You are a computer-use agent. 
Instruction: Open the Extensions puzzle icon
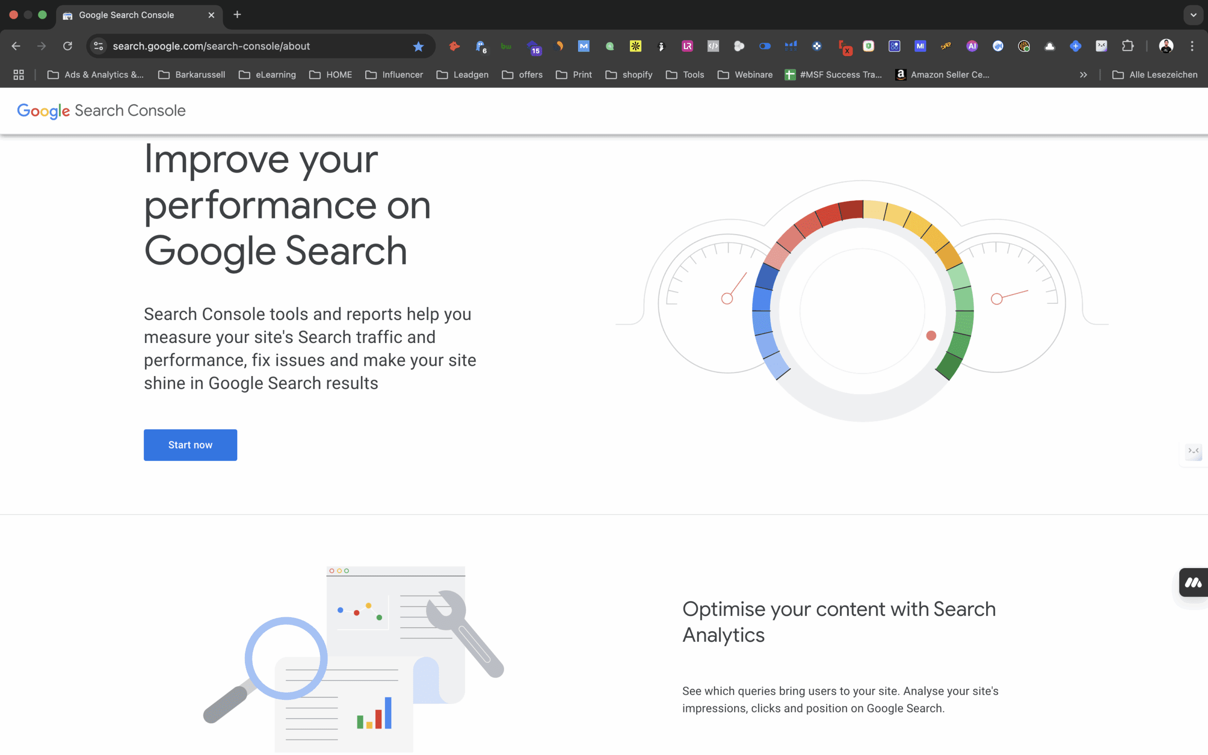1127,46
